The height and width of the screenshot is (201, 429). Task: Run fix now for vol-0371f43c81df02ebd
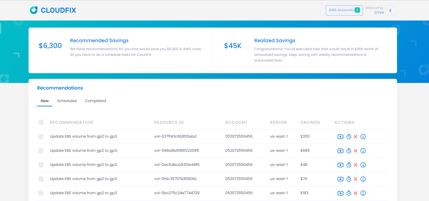click(340, 137)
